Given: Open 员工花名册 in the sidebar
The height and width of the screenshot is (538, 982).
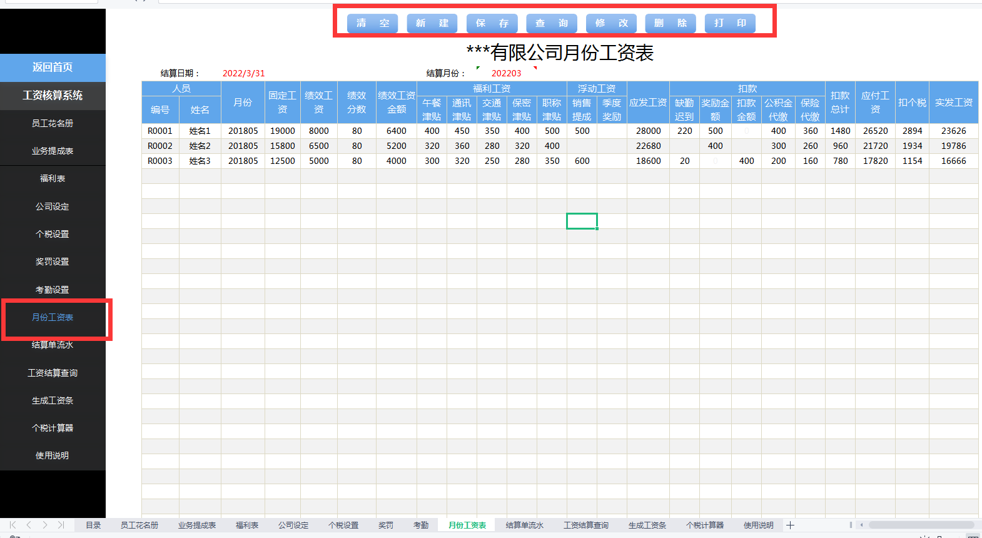Looking at the screenshot, I should [x=53, y=123].
